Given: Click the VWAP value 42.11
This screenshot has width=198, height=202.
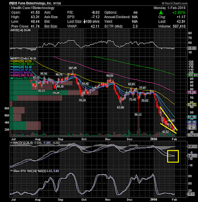Looking at the screenshot, I should coord(95,26).
